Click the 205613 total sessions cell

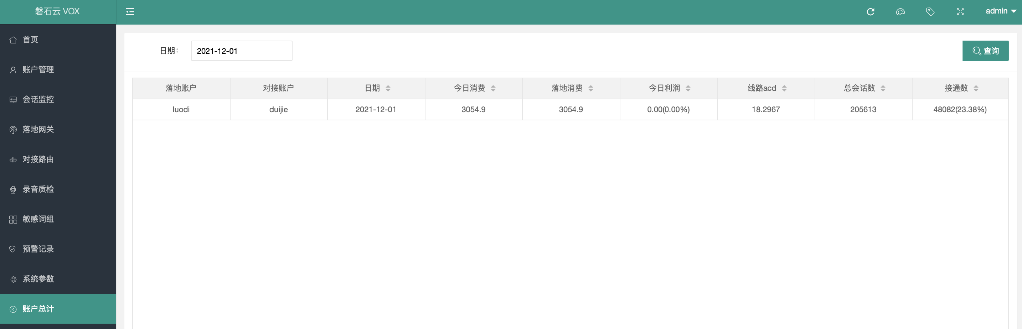pyautogui.click(x=863, y=109)
